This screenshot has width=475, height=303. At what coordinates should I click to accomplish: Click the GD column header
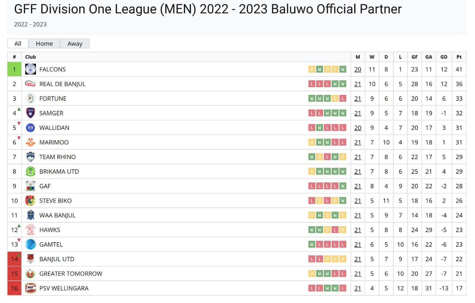click(x=444, y=57)
